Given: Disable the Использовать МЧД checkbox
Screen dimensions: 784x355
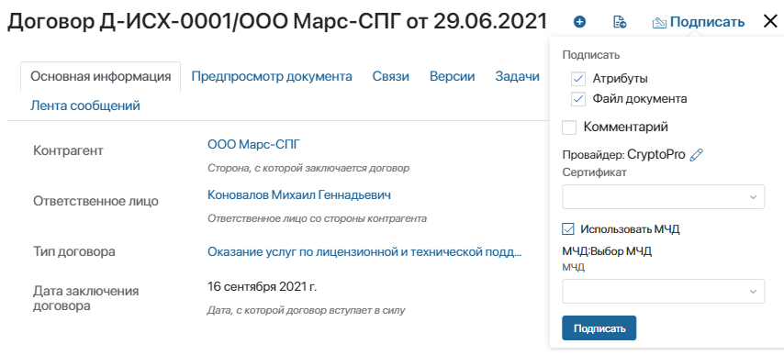Looking at the screenshot, I should coord(568,229).
